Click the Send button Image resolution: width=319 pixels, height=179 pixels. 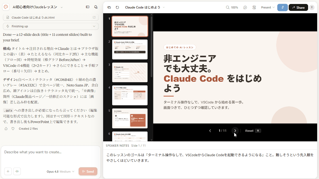click(88, 171)
